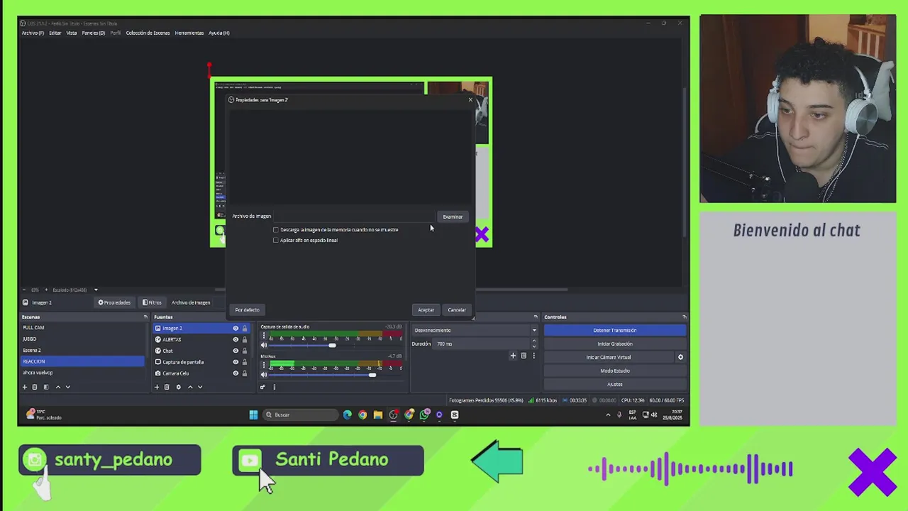Remove selected source with trash icon
This screenshot has height=511, width=908.
click(x=167, y=387)
